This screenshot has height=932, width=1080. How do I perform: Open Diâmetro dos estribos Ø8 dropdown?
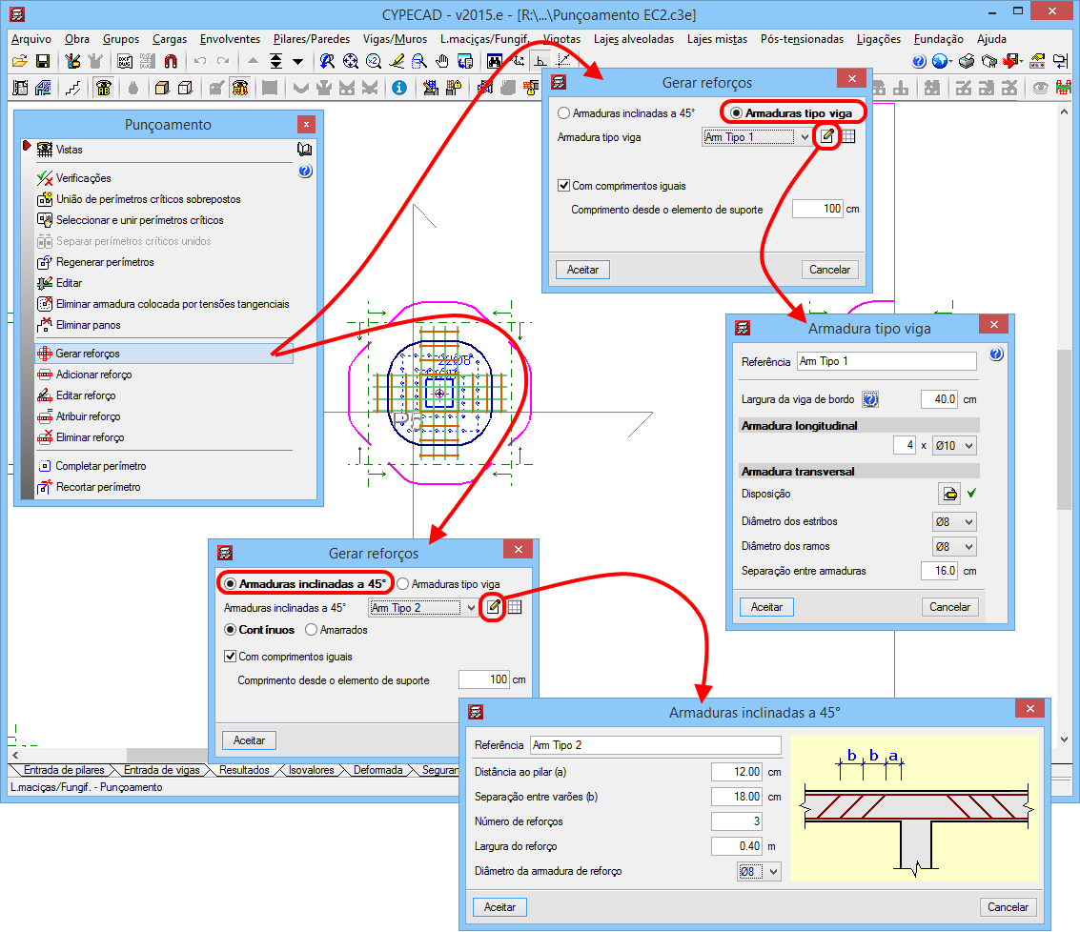(954, 521)
